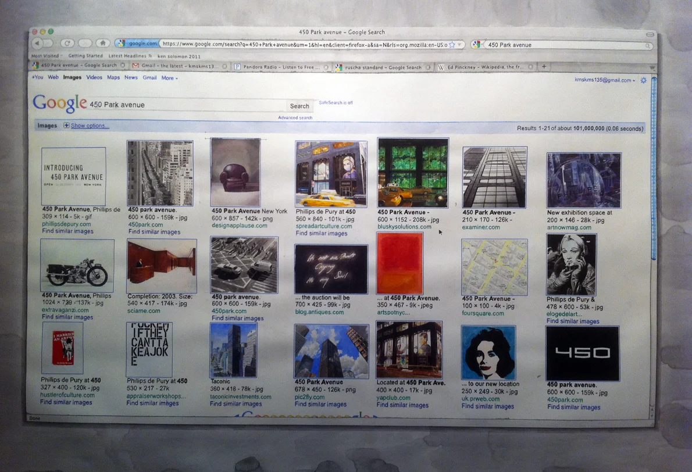Open the +You link
Screen dimensions: 692x472
pyautogui.click(x=38, y=77)
